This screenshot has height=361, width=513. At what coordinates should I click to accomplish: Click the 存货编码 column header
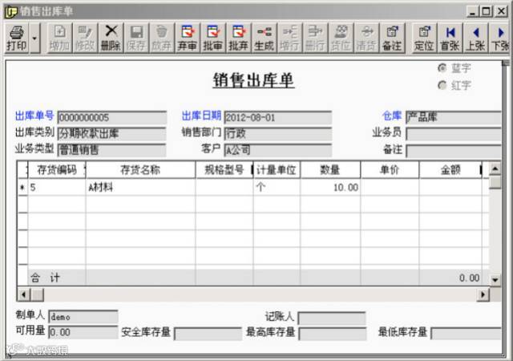pos(57,170)
